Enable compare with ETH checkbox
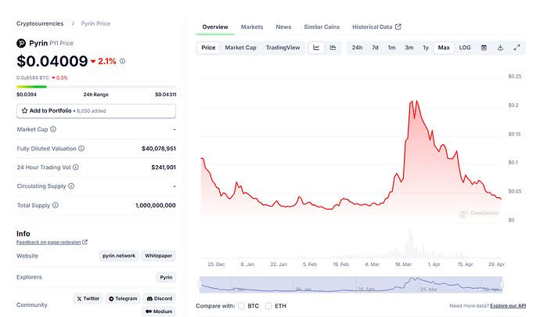 pos(268,305)
